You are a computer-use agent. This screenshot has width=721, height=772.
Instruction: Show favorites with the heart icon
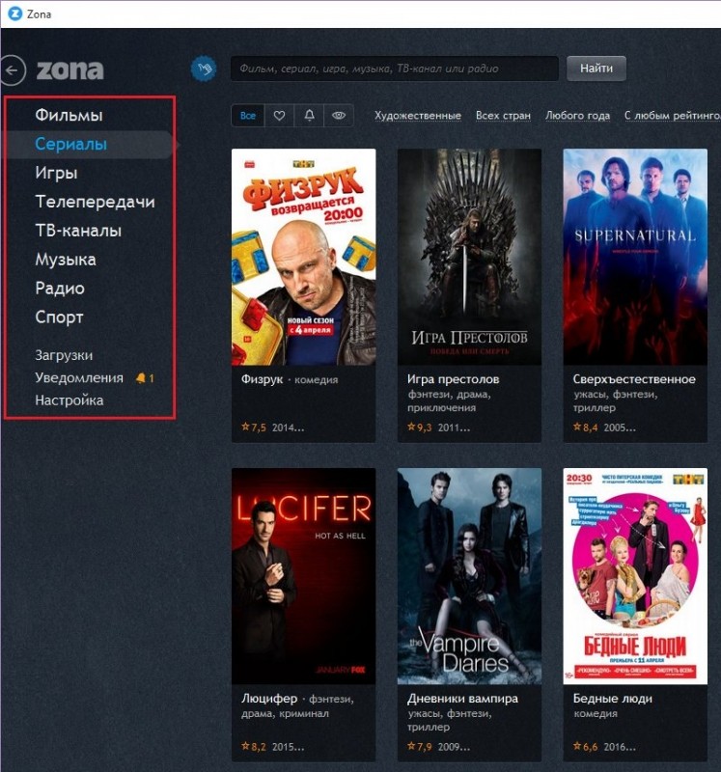(279, 116)
